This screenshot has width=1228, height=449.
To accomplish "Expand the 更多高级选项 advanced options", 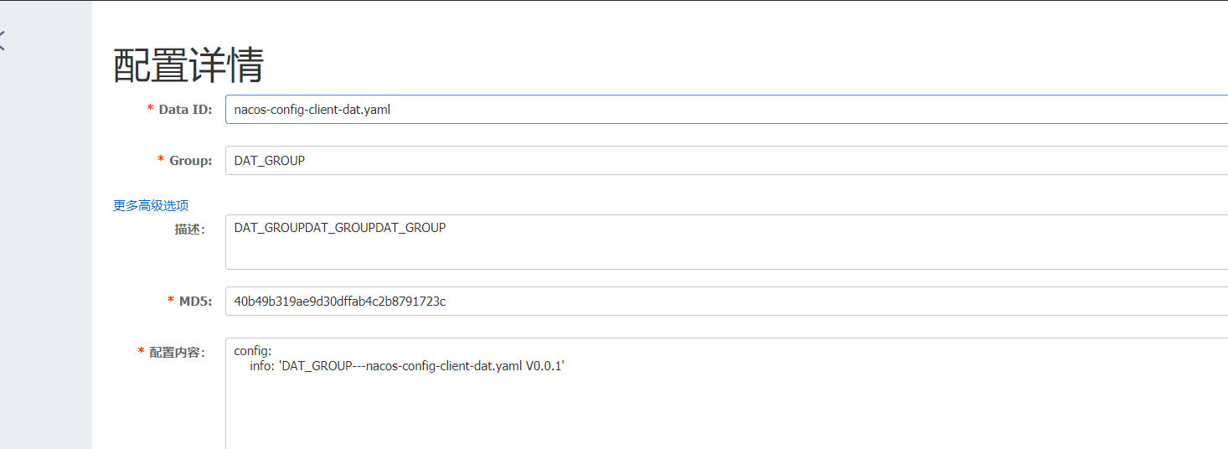I will pos(151,205).
